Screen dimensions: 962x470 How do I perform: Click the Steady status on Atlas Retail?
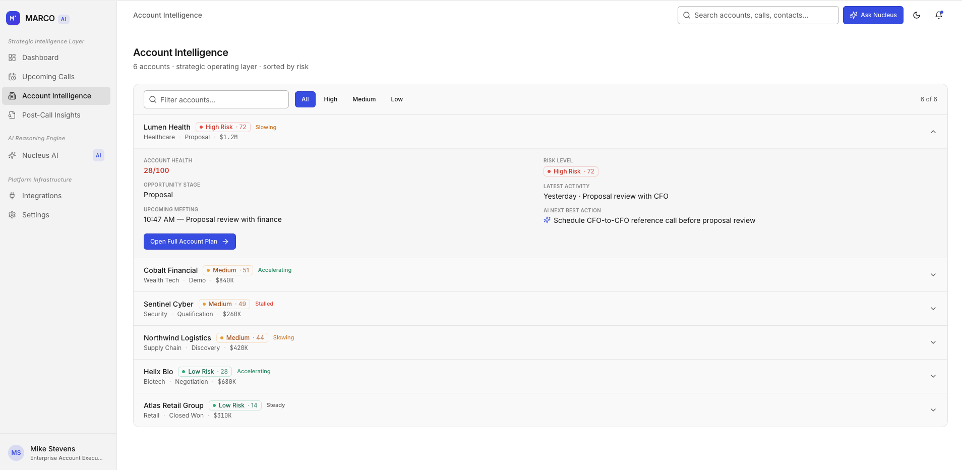[276, 405]
